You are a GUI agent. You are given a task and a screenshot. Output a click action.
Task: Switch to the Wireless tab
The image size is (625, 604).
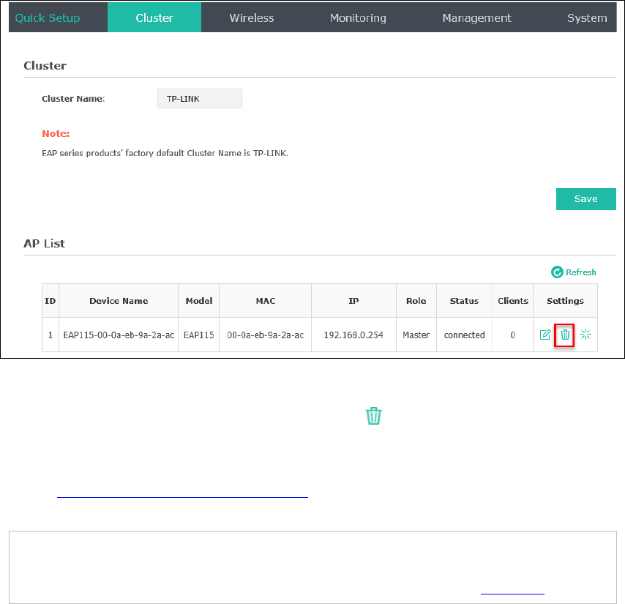click(252, 18)
